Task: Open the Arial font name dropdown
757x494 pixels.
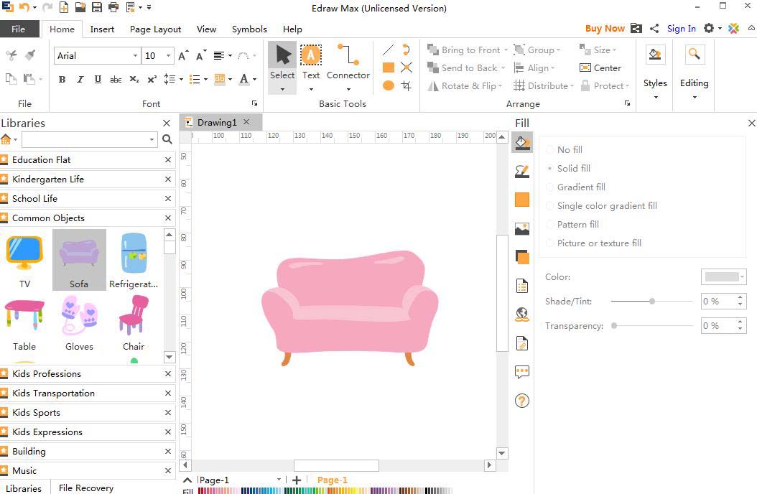Action: coord(135,55)
